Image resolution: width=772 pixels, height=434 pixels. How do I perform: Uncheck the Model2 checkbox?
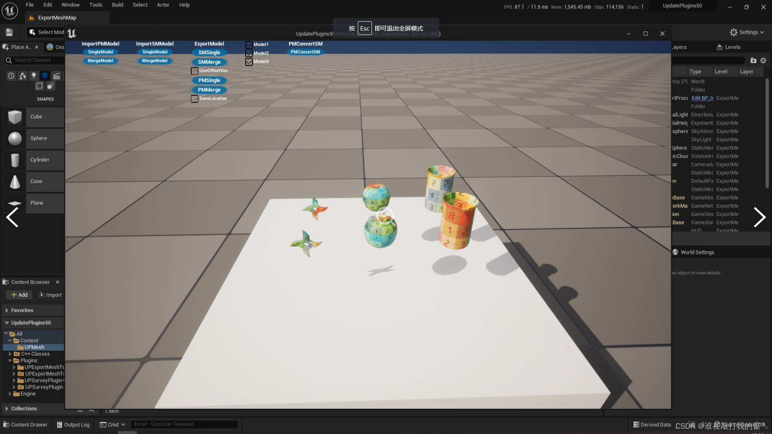(248, 53)
